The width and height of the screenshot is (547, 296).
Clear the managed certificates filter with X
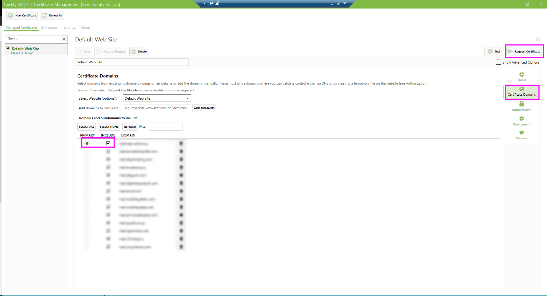(64, 39)
